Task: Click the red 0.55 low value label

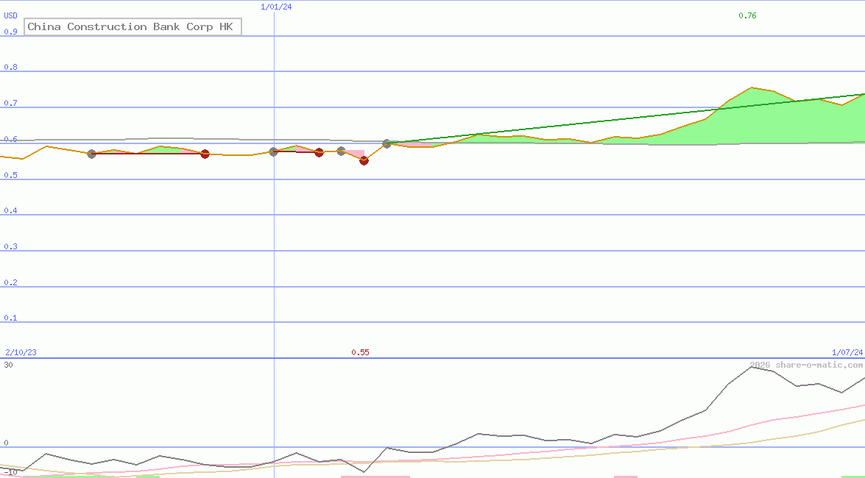Action: pyautogui.click(x=360, y=353)
